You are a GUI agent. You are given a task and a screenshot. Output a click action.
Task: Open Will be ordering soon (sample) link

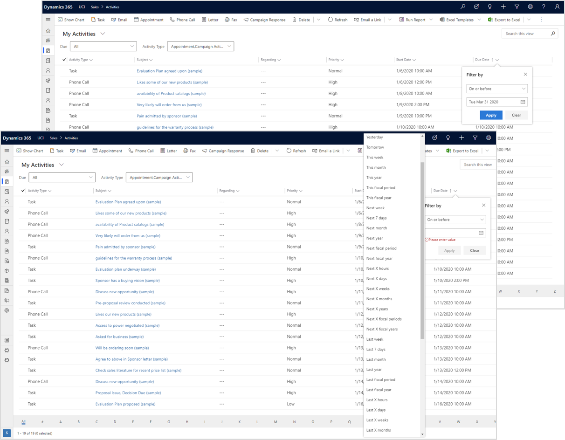tap(122, 348)
